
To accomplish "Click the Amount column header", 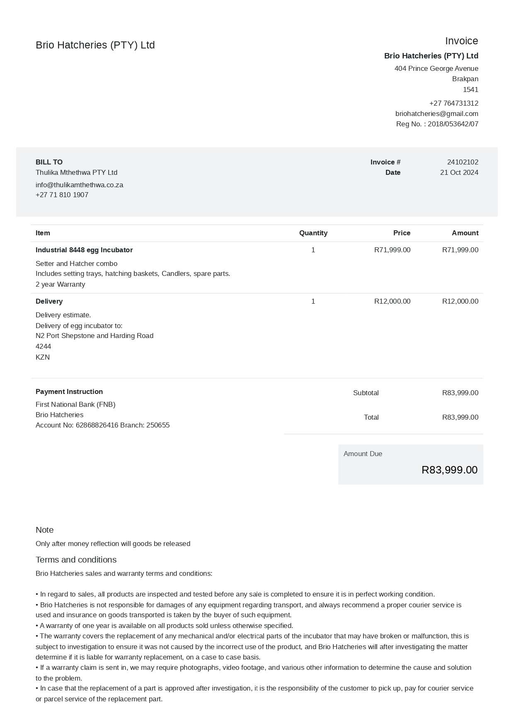I will [x=465, y=233].
